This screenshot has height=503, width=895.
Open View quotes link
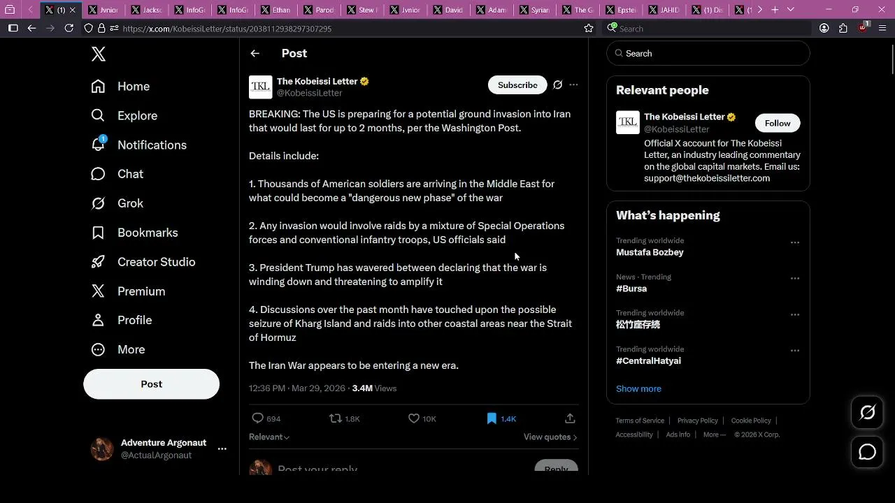550,437
